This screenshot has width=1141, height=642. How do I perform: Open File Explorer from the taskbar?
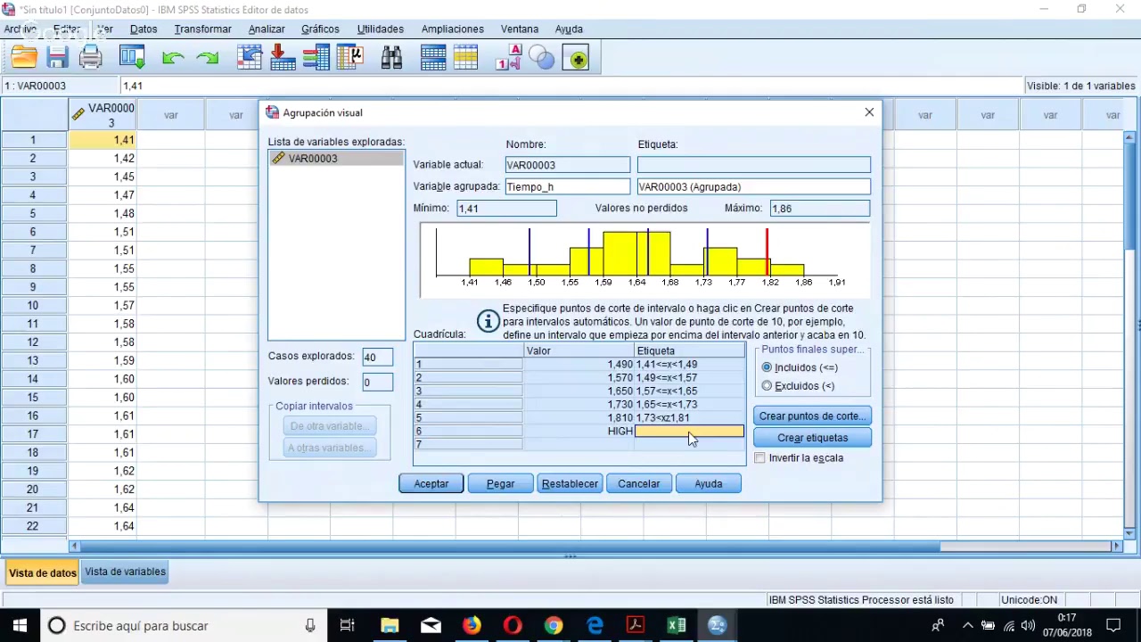coord(390,626)
